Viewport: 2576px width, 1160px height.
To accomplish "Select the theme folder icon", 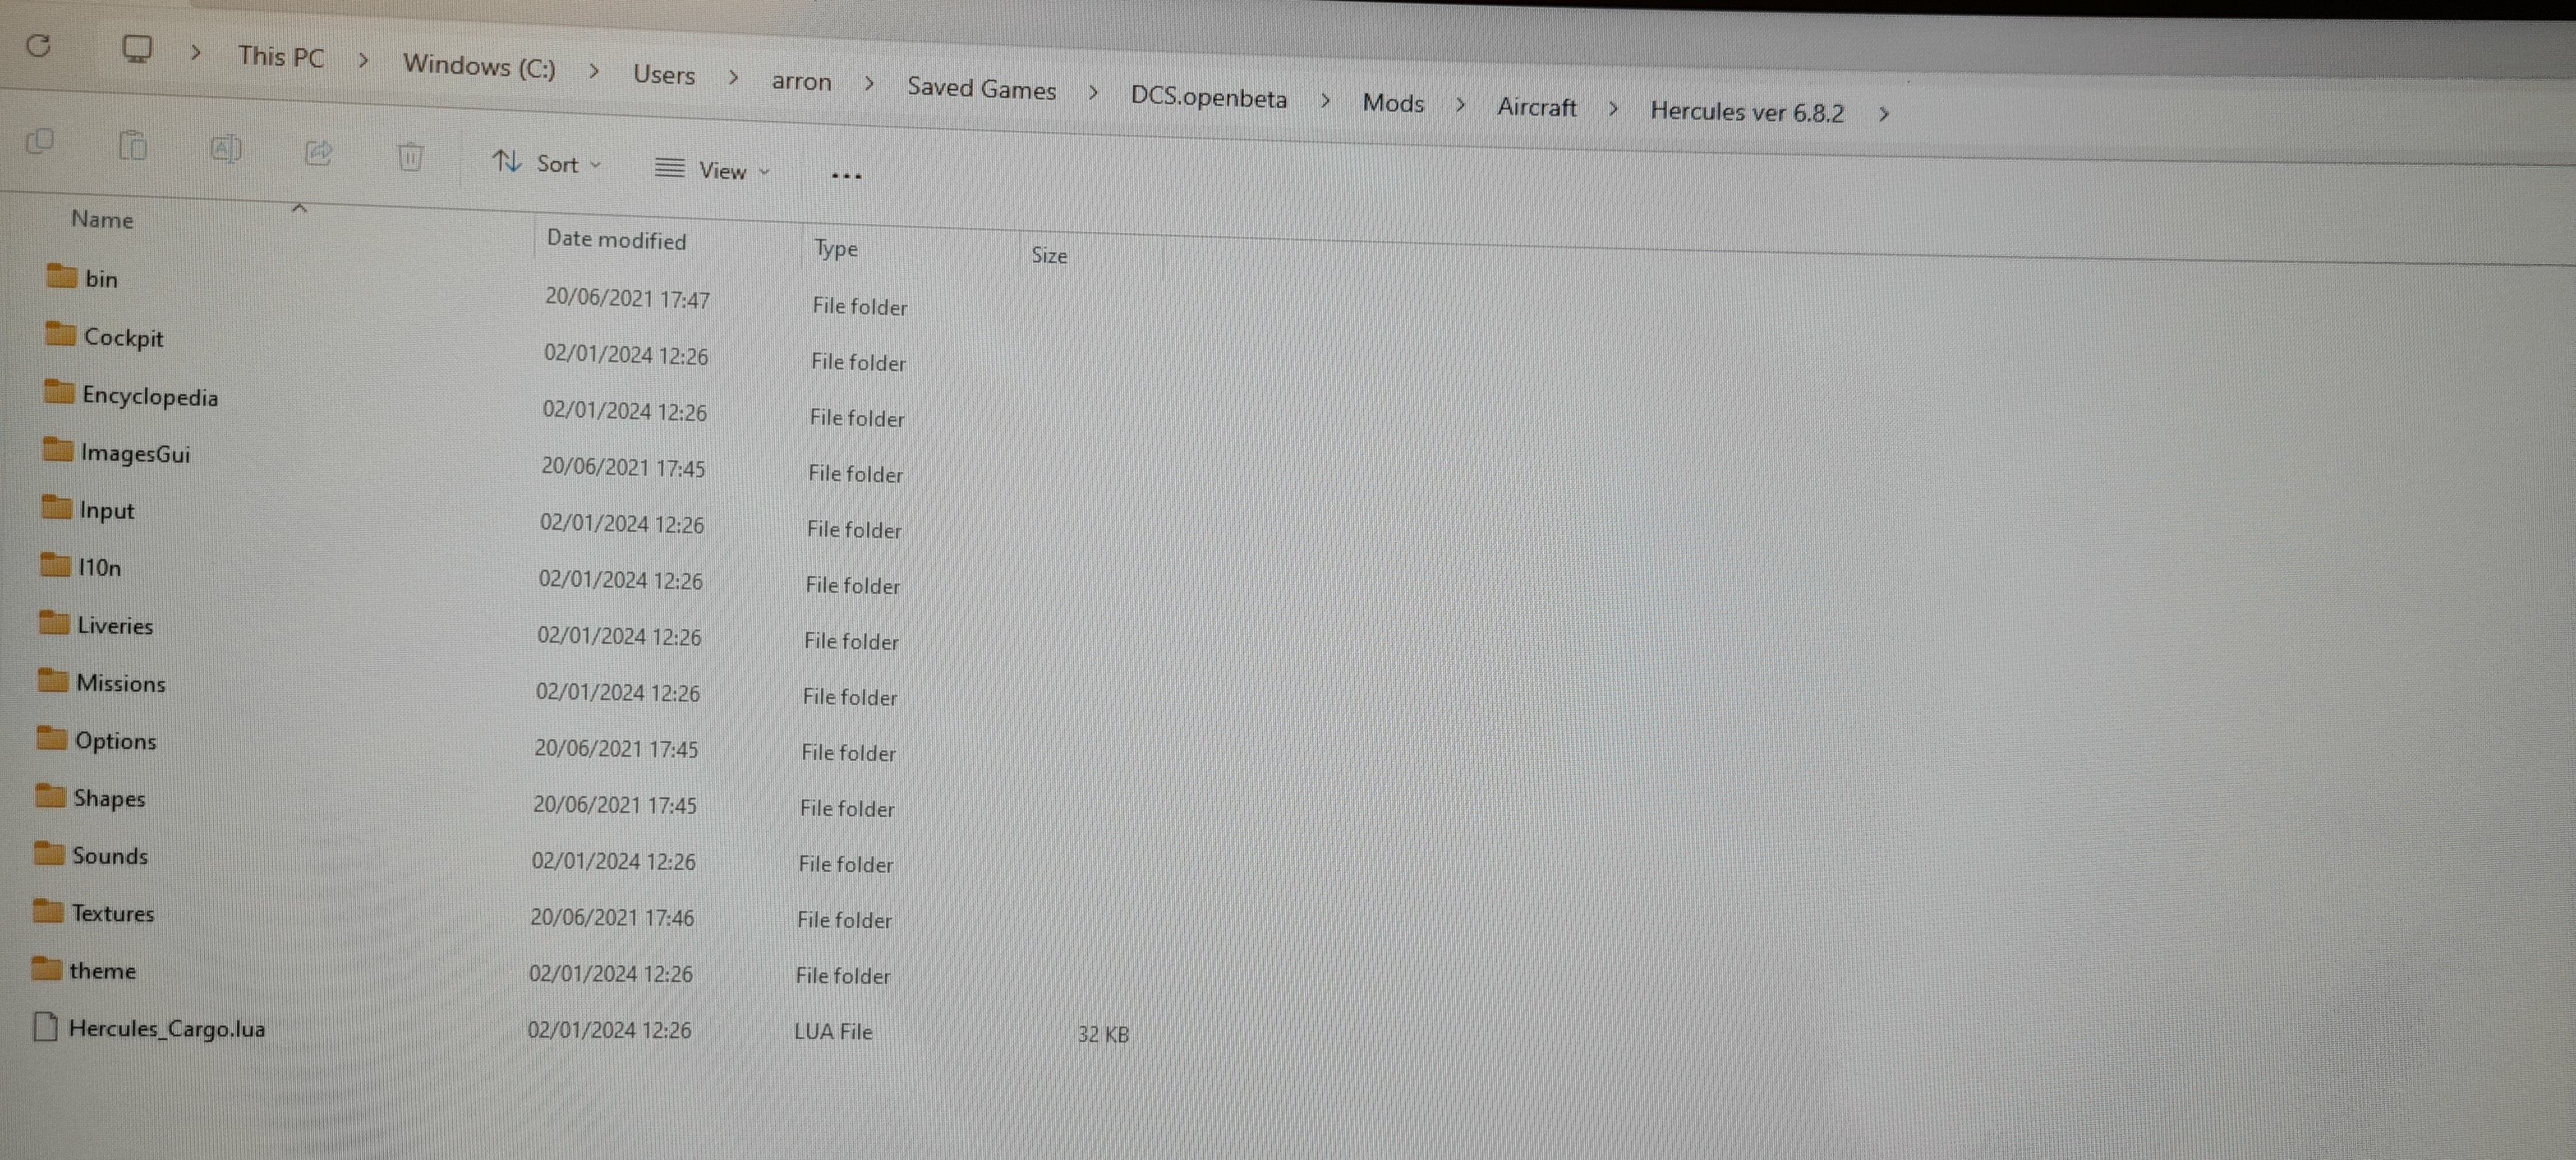I will click(46, 968).
